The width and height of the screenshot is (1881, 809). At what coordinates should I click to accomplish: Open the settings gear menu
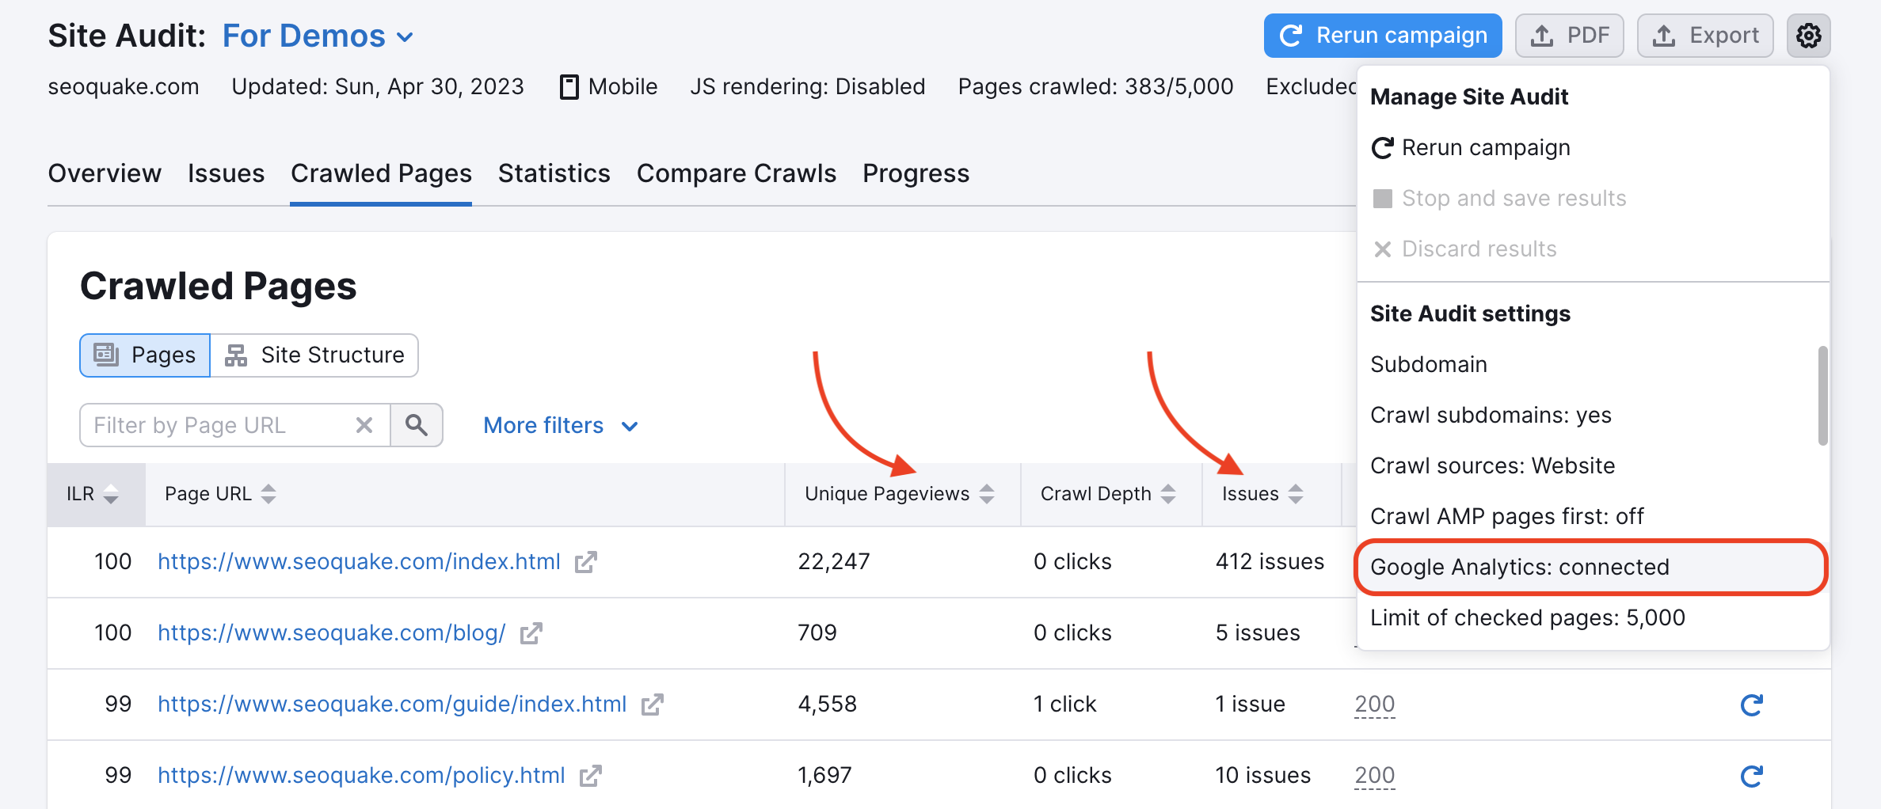point(1808,36)
